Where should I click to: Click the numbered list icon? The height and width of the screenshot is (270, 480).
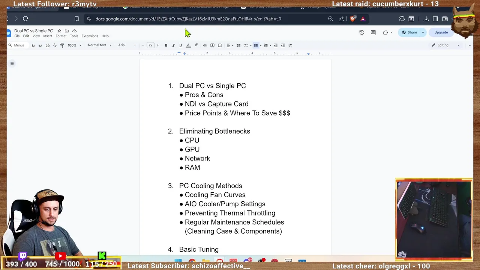tap(265, 45)
